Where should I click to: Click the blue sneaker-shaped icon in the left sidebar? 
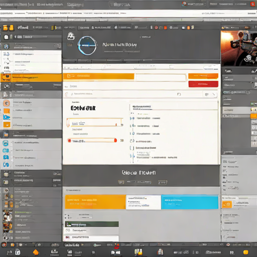tap(7, 117)
